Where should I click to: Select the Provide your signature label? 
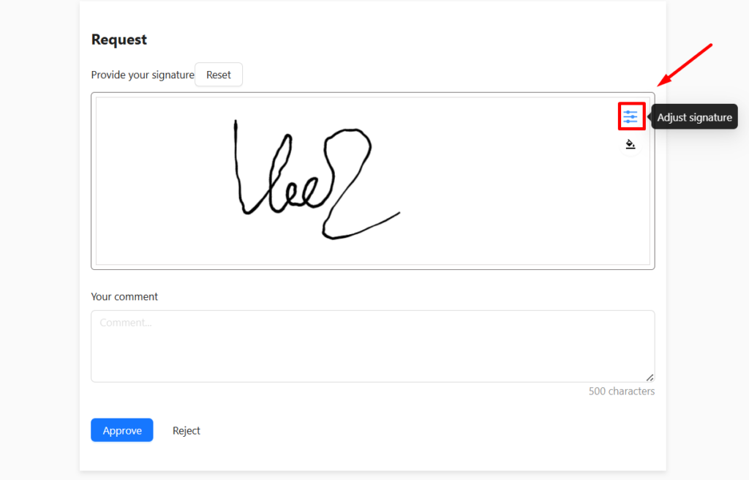[x=143, y=75]
